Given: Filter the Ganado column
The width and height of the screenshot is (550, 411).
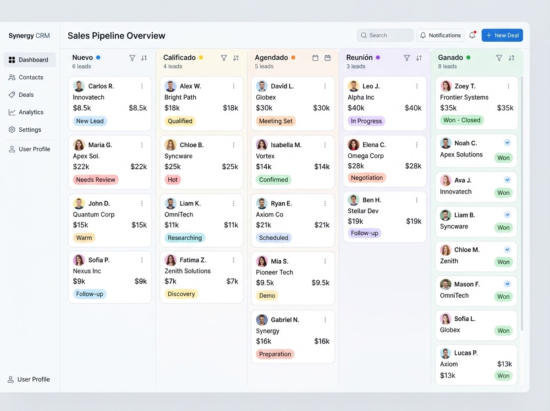Looking at the screenshot, I should pos(499,58).
